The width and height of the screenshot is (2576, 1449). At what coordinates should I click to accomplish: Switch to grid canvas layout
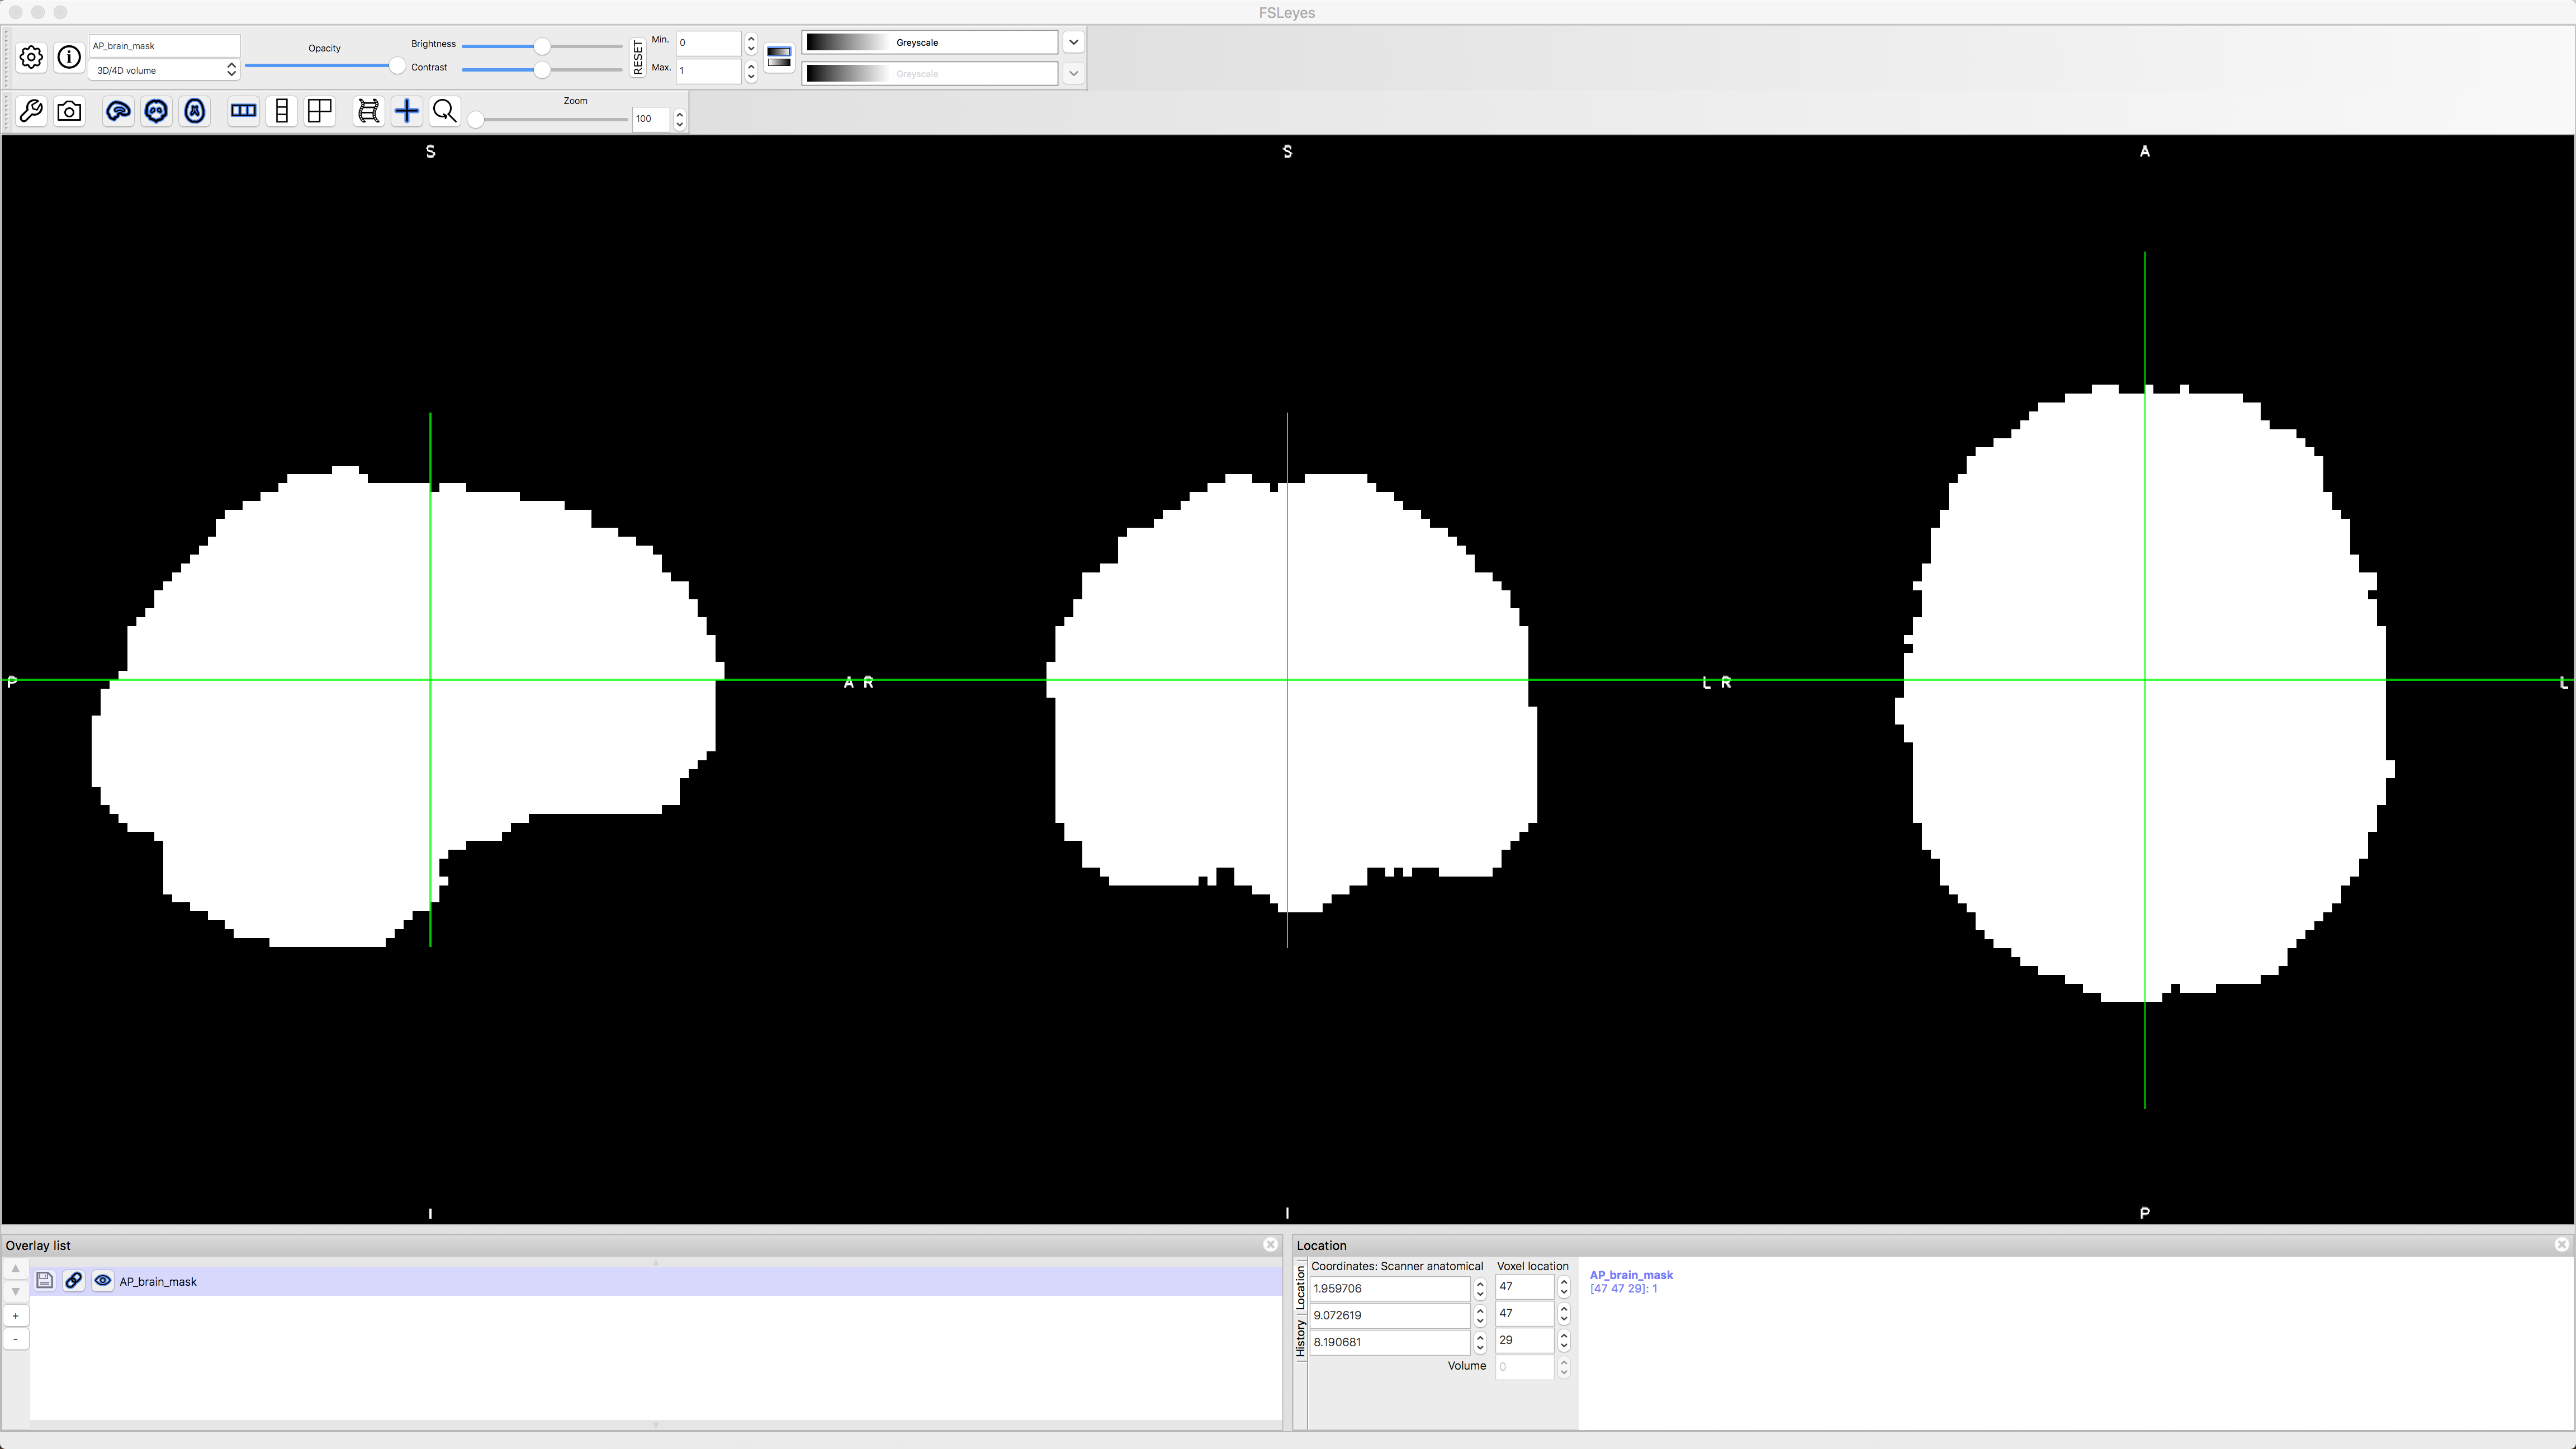[x=320, y=111]
